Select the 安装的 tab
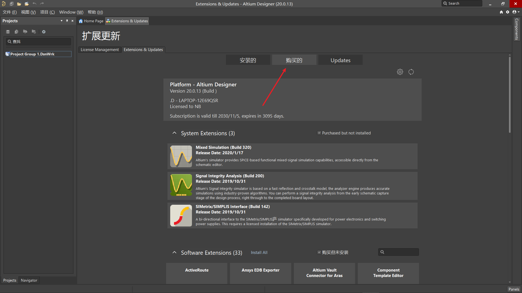 248,60
